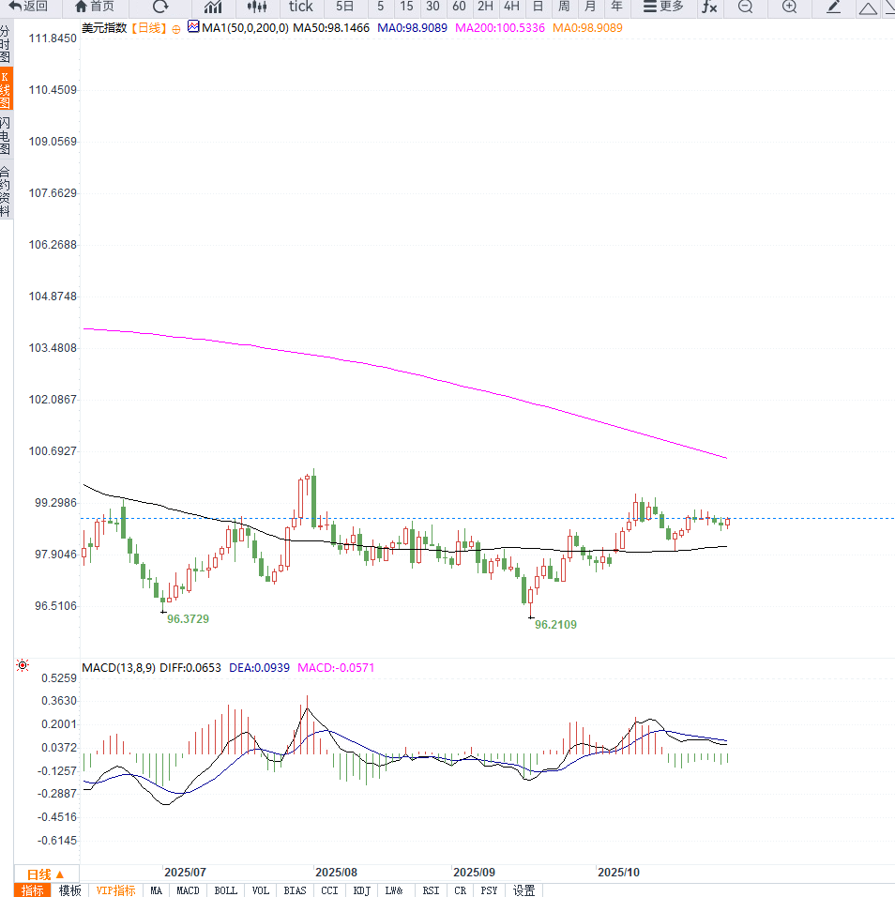
Task: Select the 30 minute timeframe
Action: click(432, 7)
